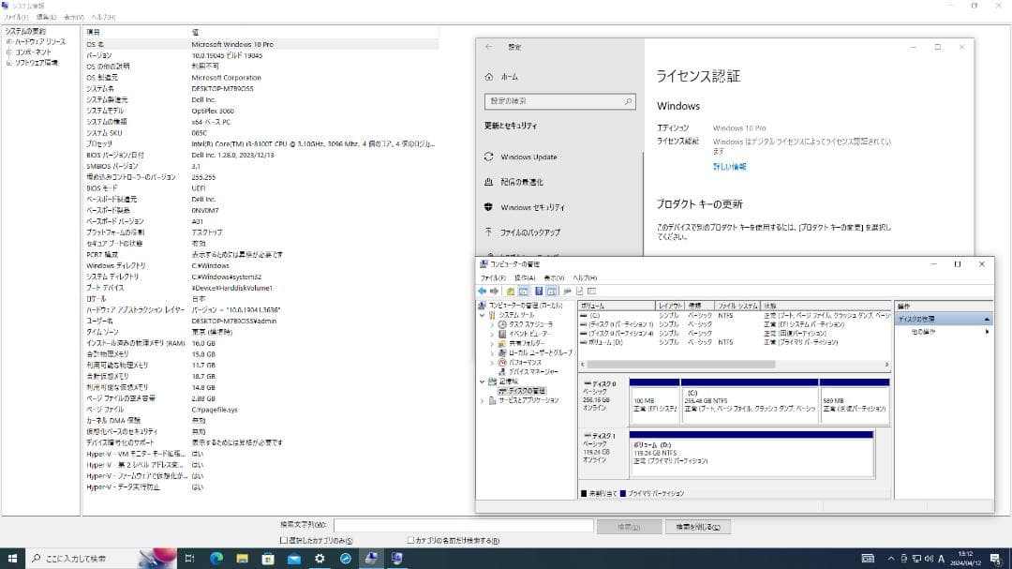
Task: Collapse the ディスクの管理 section in the 操作 pane
Action: [987, 318]
